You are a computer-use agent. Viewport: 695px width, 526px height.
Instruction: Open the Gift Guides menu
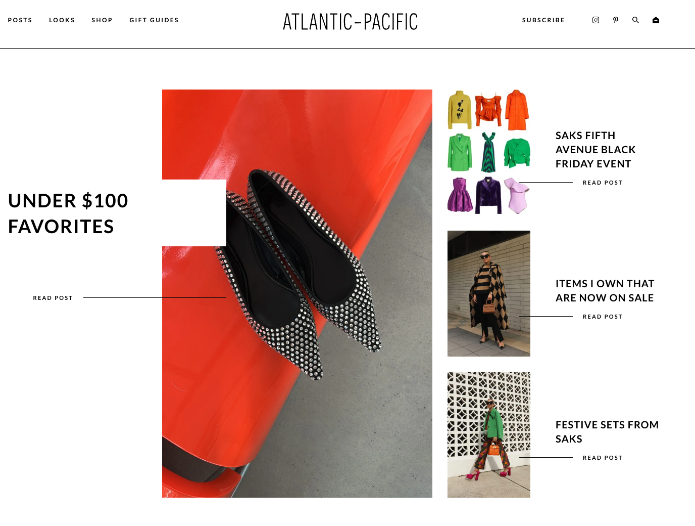(x=154, y=20)
